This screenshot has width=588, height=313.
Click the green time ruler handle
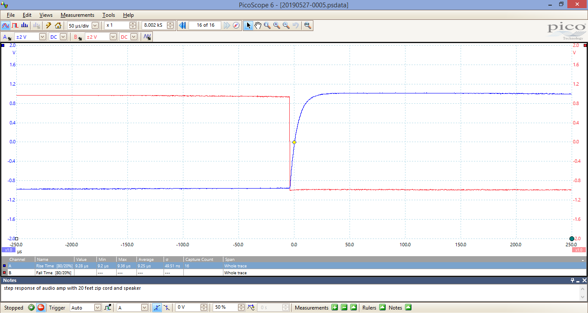click(x=572, y=239)
